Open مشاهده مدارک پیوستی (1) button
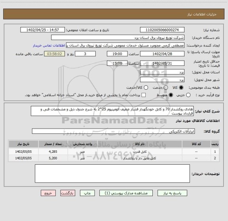 pyautogui.click(x=126, y=193)
